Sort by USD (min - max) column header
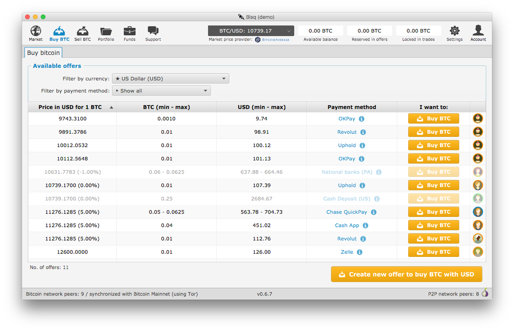The height and width of the screenshot is (331, 514). (x=262, y=107)
